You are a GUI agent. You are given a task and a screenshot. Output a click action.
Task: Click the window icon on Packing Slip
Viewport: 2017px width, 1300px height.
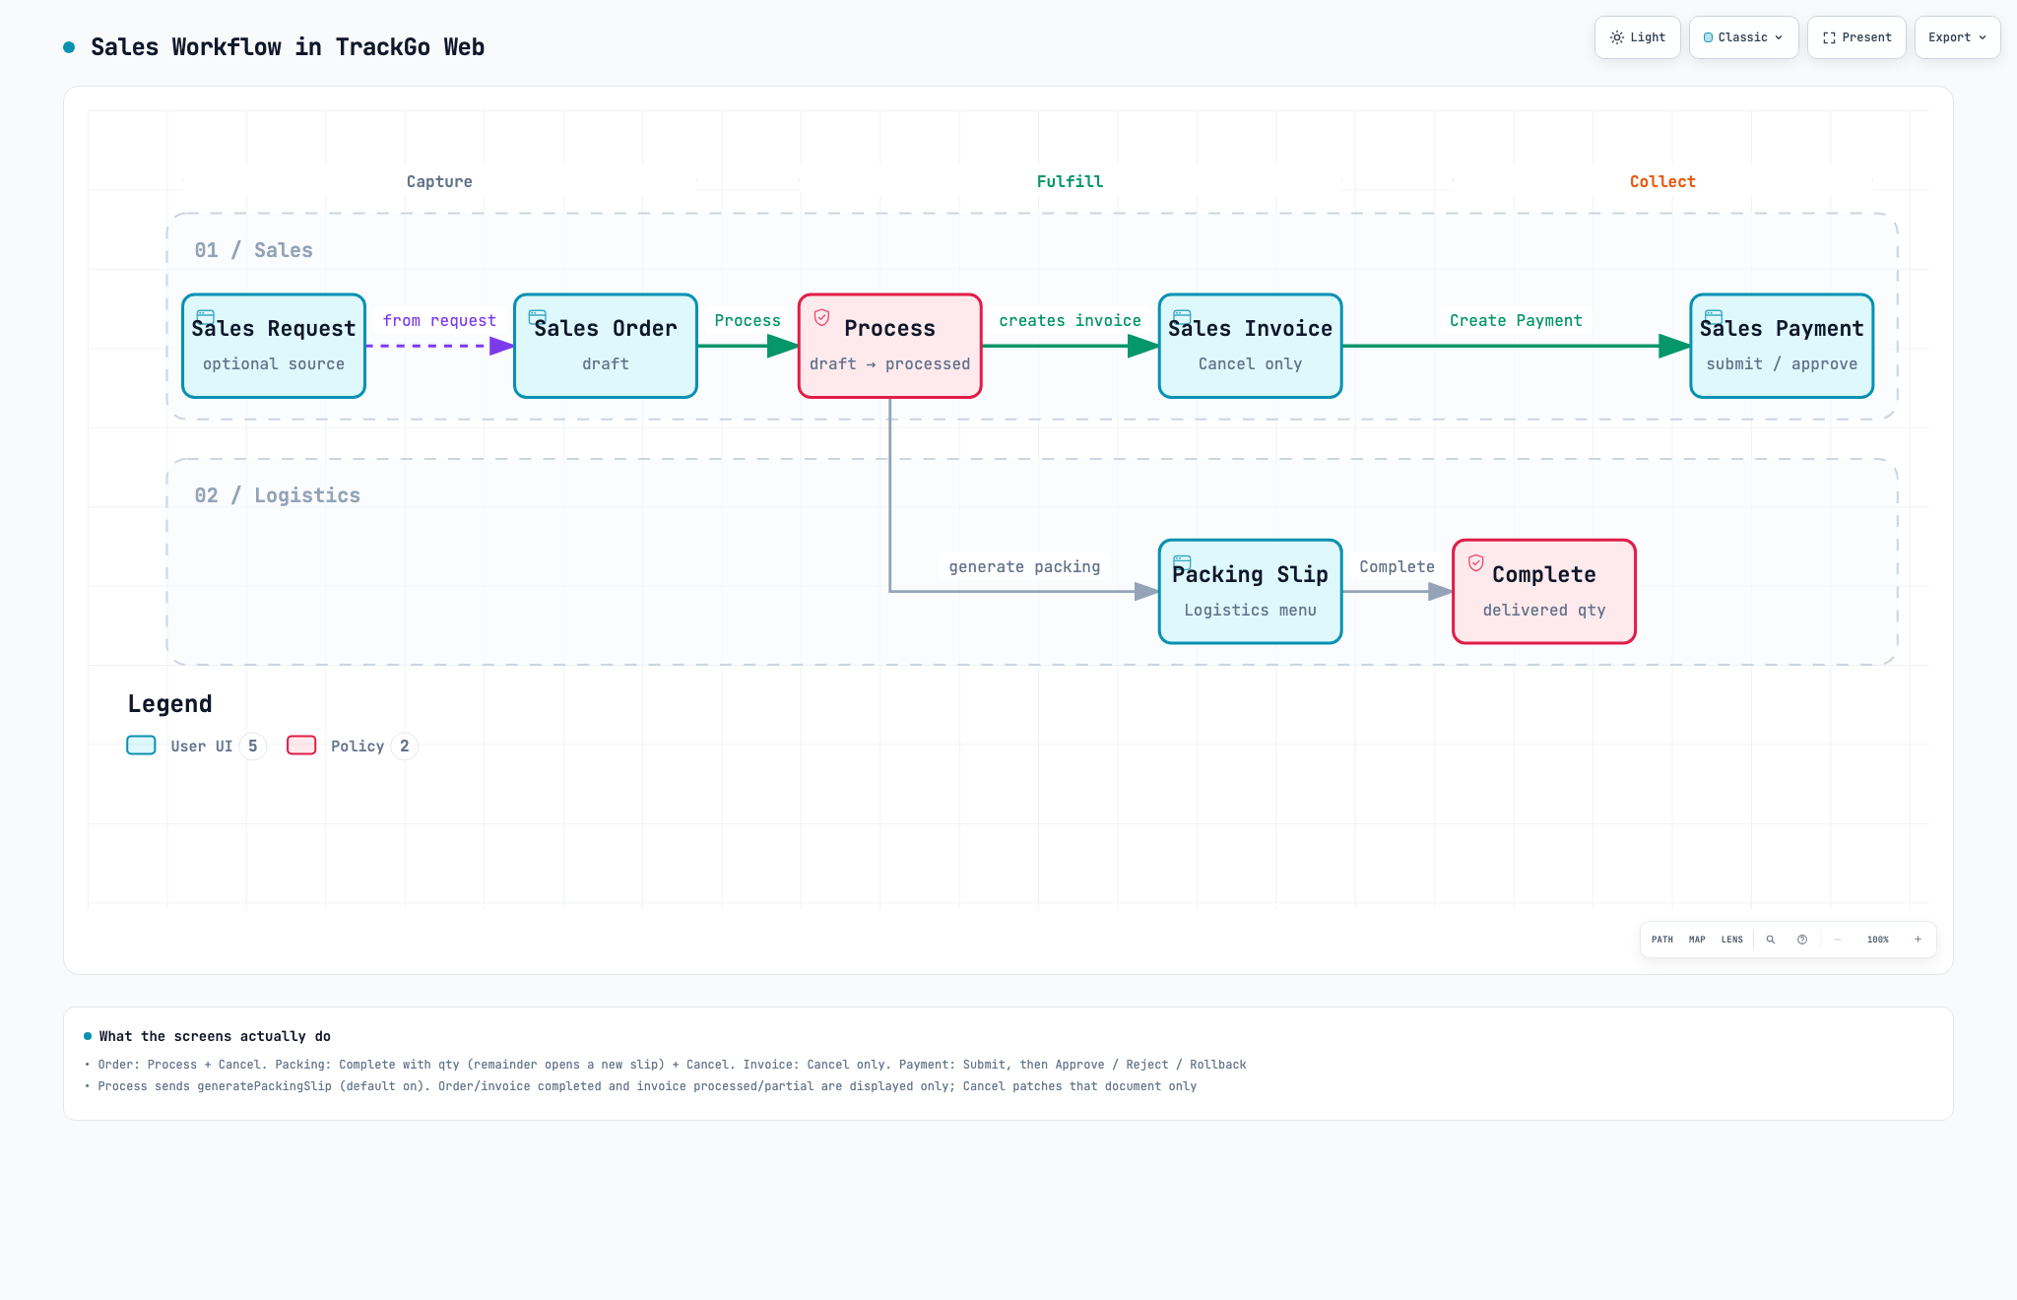pos(1183,562)
